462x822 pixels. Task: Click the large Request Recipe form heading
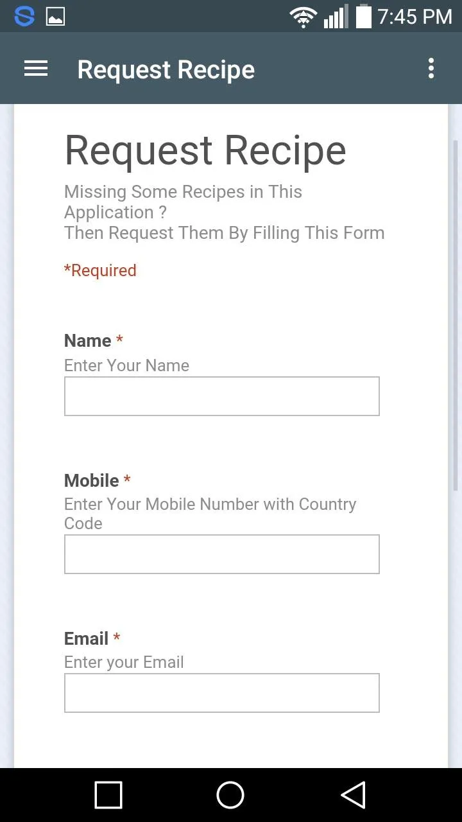point(205,151)
